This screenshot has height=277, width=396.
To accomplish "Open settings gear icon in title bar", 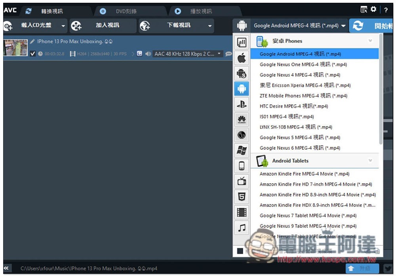I will click(373, 10).
